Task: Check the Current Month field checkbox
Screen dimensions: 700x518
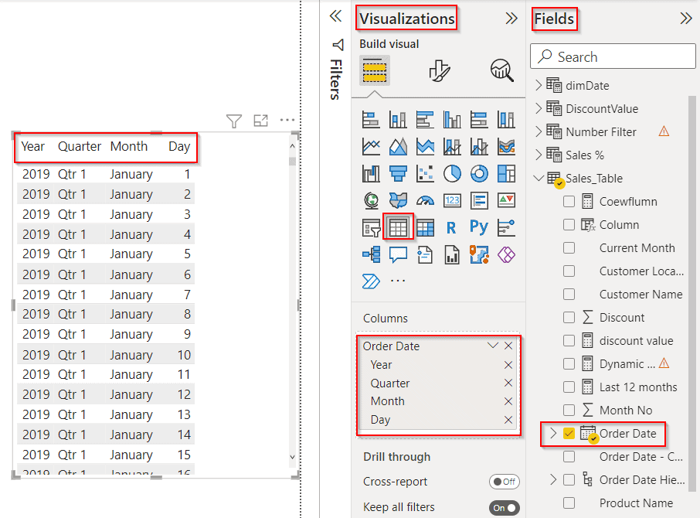Action: coord(569,248)
